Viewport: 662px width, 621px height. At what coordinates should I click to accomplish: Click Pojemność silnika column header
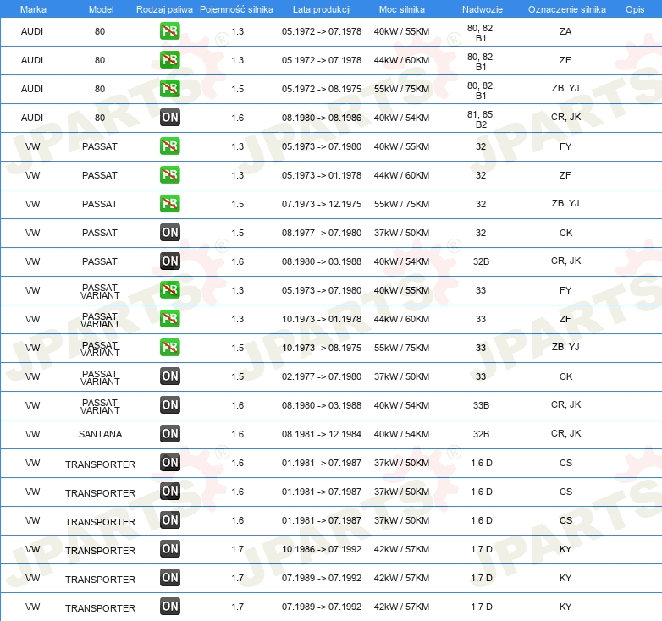236,9
